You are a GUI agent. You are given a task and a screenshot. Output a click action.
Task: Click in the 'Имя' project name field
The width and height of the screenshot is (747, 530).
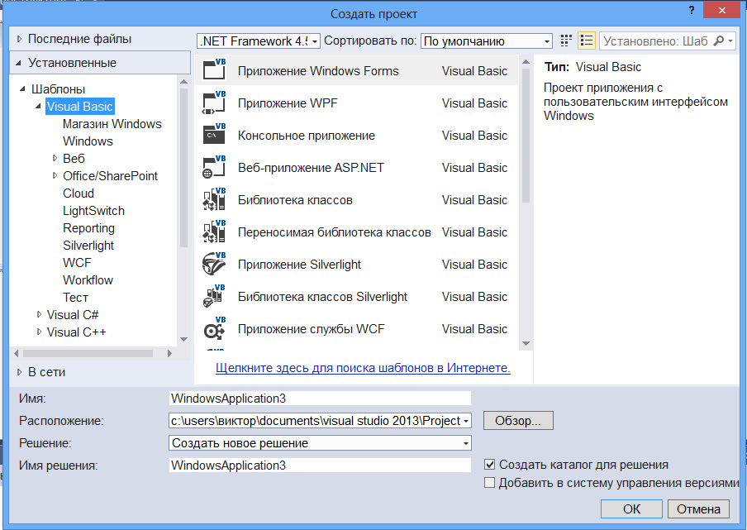coord(320,399)
